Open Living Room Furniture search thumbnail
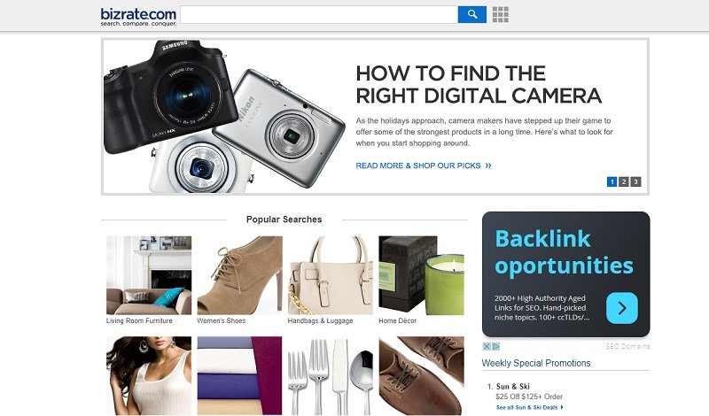This screenshot has height=416, width=709. 149,275
